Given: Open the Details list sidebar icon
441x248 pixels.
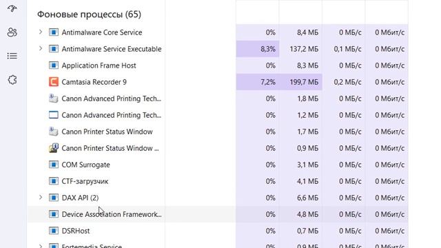Looking at the screenshot, I should (12, 56).
